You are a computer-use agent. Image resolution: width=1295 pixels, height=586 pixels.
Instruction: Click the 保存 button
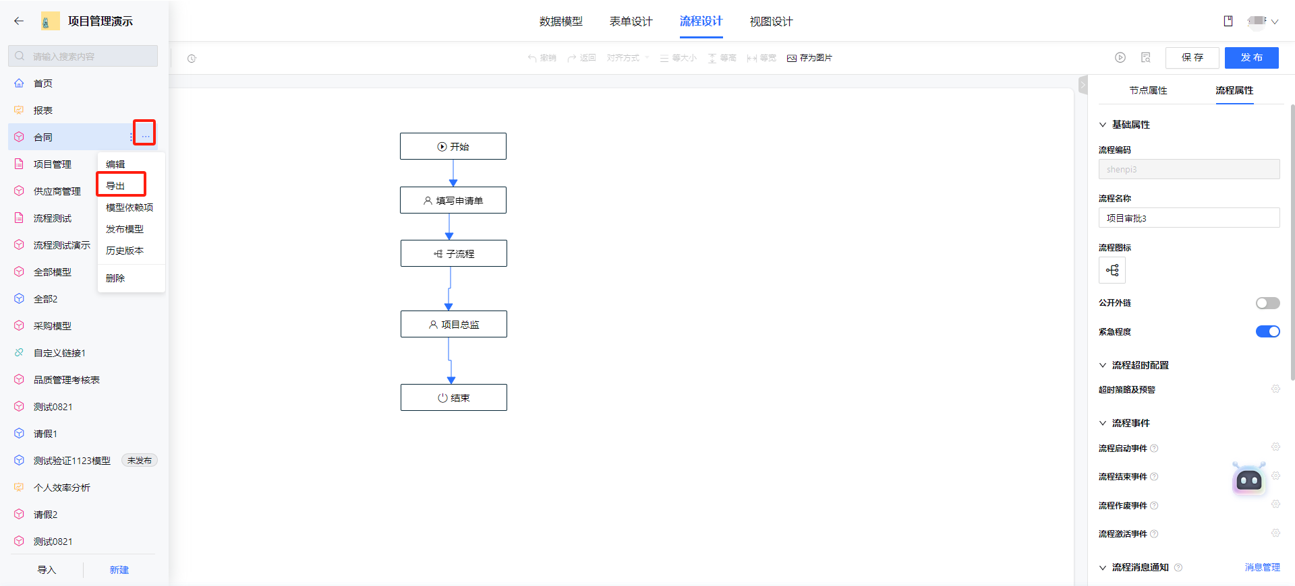point(1192,58)
